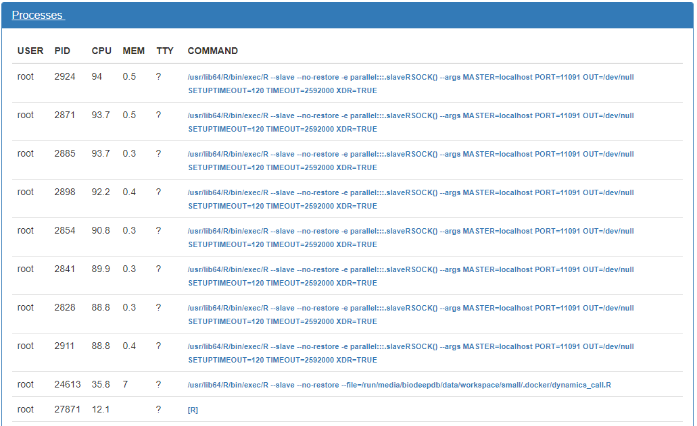Screen dimensions: 697x426
Task: Select the command link for process 2854
Action: (410, 232)
